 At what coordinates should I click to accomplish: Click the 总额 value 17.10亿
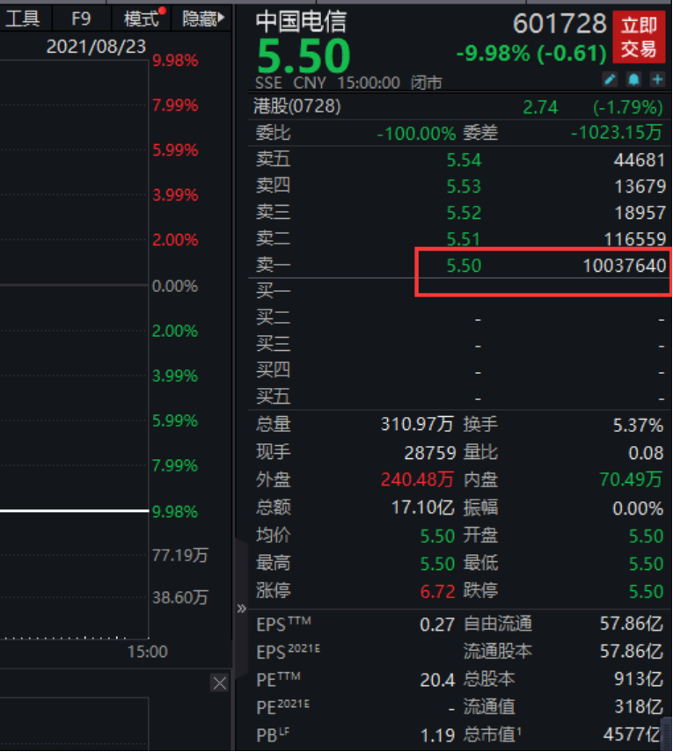[x=422, y=507]
